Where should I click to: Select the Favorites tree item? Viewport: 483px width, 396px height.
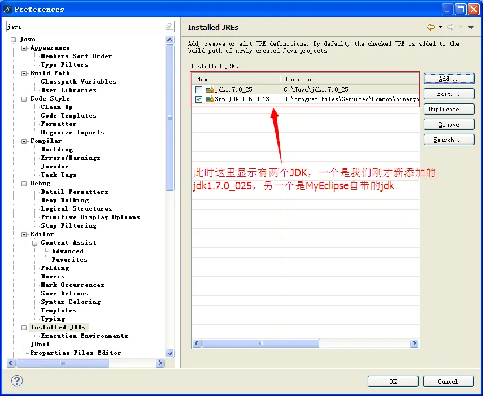click(x=69, y=260)
